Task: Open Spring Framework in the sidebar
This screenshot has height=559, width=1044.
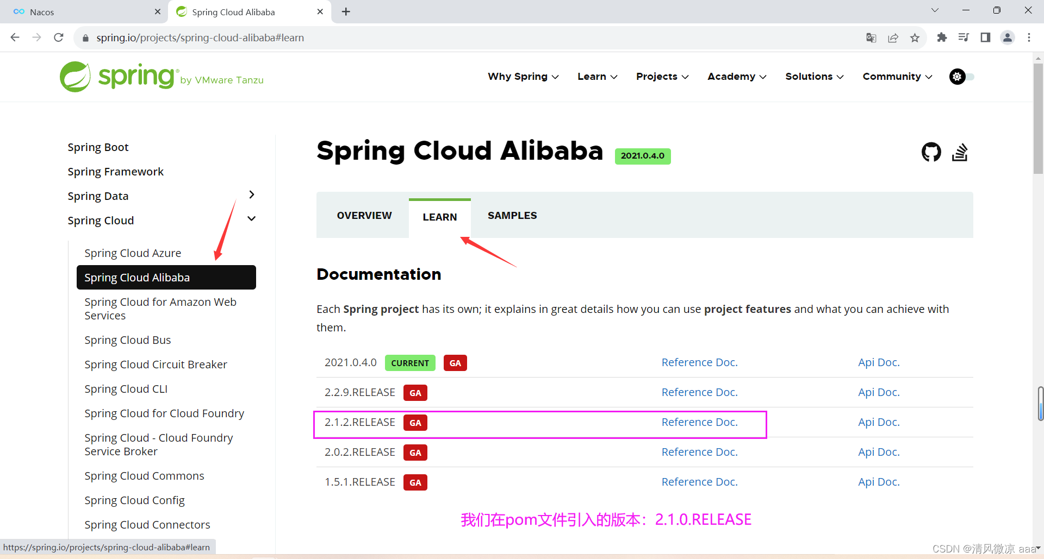Action: coord(115,172)
